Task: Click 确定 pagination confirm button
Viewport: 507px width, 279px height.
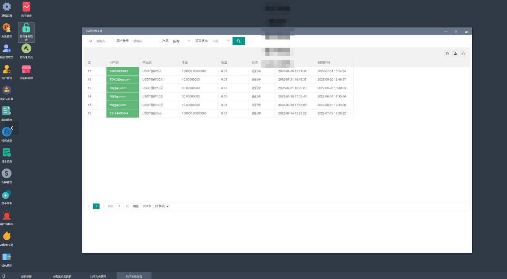Action: pos(136,206)
